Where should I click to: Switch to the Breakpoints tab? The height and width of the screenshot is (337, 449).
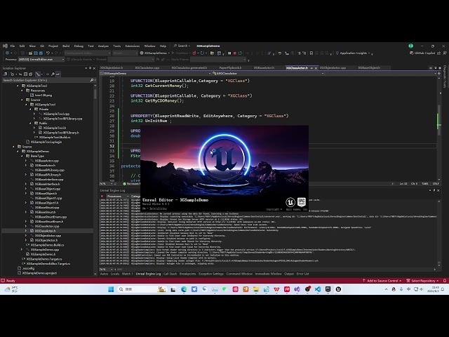pyautogui.click(x=187, y=274)
